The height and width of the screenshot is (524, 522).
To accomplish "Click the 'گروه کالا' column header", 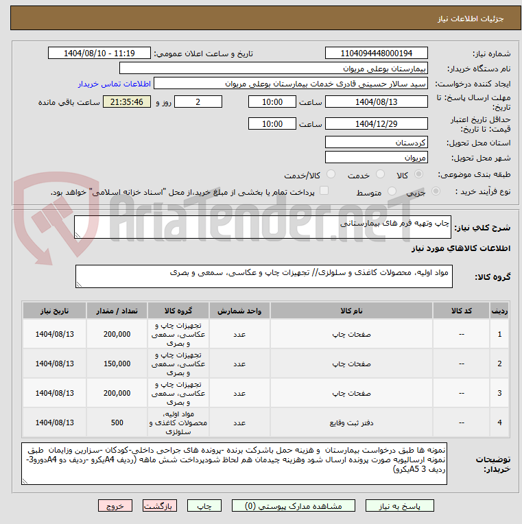I will click(x=178, y=311).
